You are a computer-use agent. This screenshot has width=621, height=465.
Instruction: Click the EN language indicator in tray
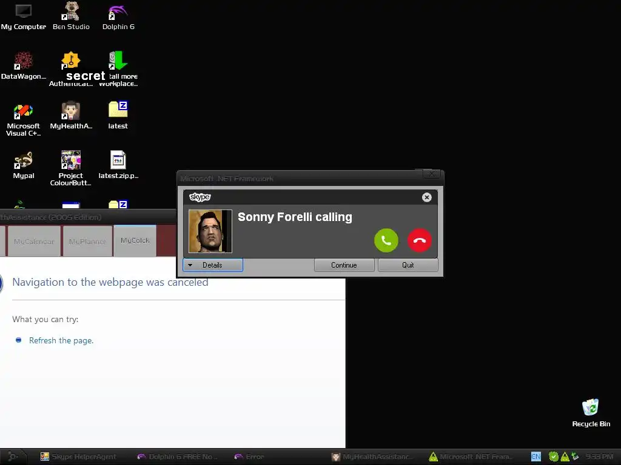tap(536, 457)
